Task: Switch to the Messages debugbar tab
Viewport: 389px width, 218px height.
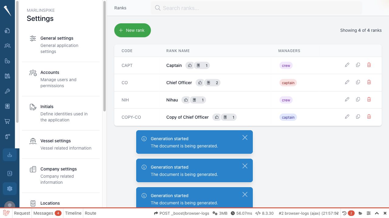Action: coord(47,213)
